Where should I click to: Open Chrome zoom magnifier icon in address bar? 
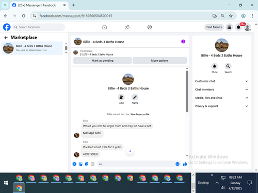pos(222,16)
